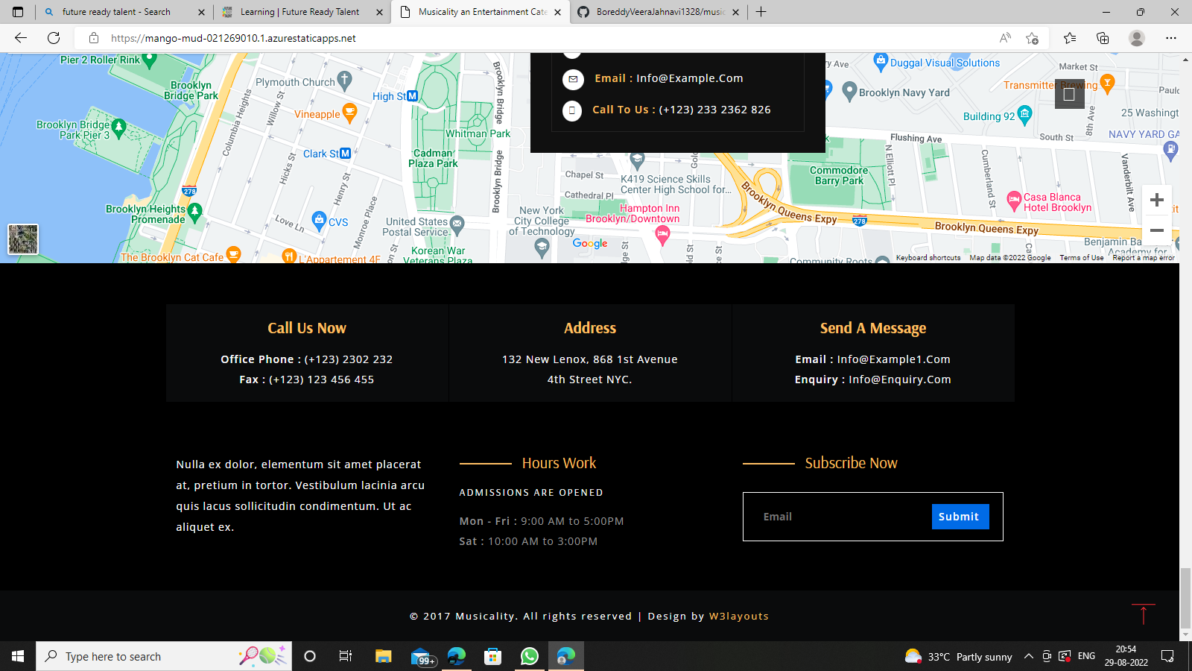Open the browser profile menu
Screen dimensions: 1192x671
coord(1137,37)
